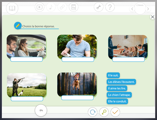Click the 'Elle le conduit.' answer
Screen dimensions: 157x120
(117, 101)
